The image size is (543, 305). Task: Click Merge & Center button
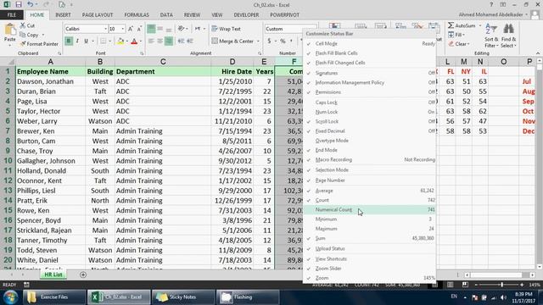232,42
